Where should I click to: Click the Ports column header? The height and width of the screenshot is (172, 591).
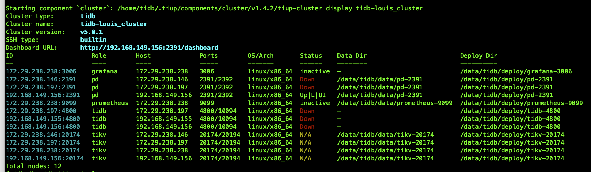point(208,56)
